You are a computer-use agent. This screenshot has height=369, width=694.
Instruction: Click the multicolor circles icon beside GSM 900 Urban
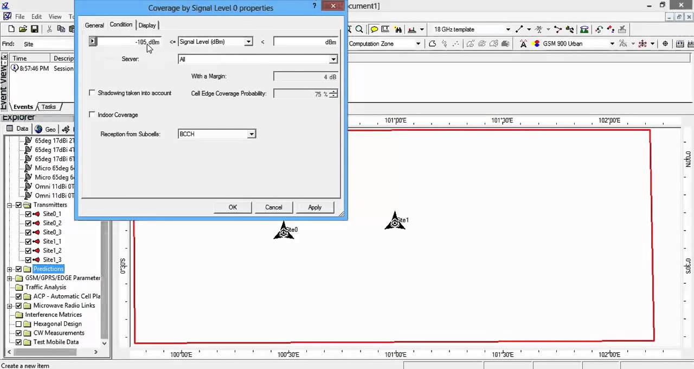coord(536,43)
